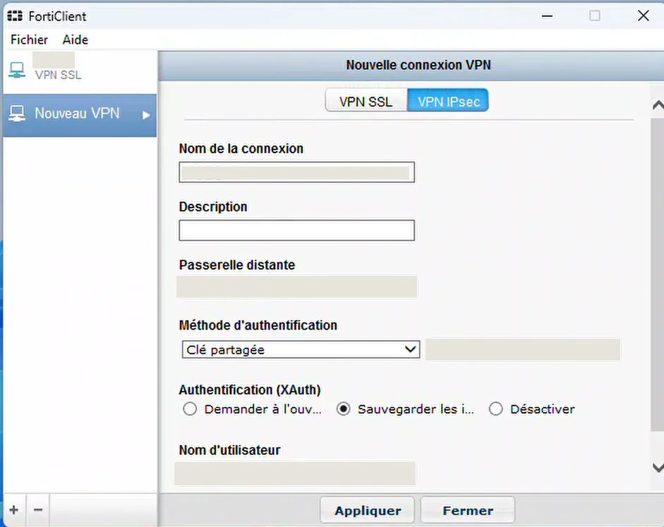
Task: Click the FortiClient logo in the title bar
Action: [x=15, y=16]
